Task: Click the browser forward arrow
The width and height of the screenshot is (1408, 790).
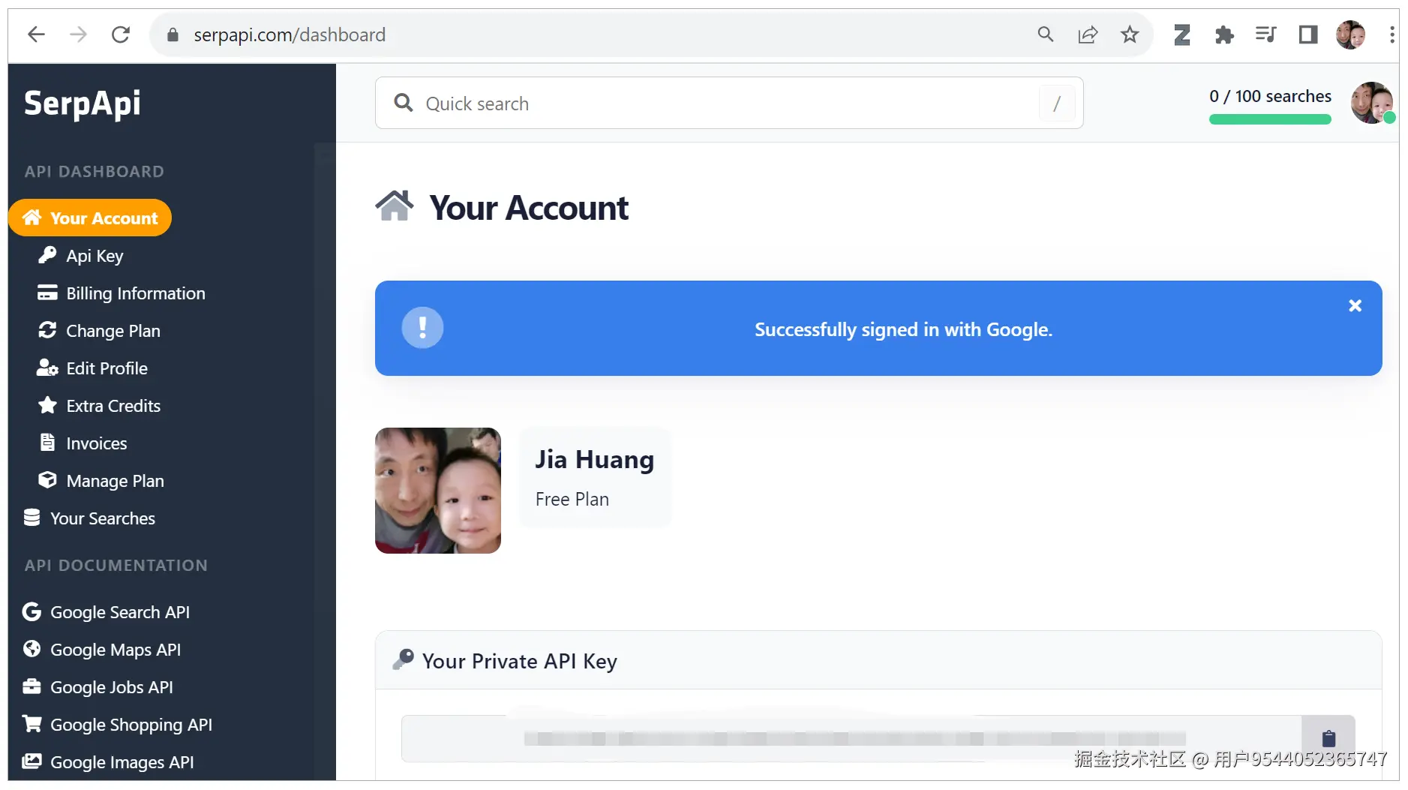Action: point(78,35)
